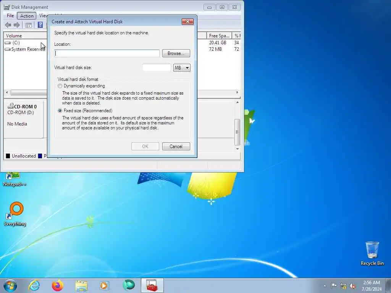Image resolution: width=391 pixels, height=293 pixels.
Task: Open the Action menu
Action: click(27, 16)
